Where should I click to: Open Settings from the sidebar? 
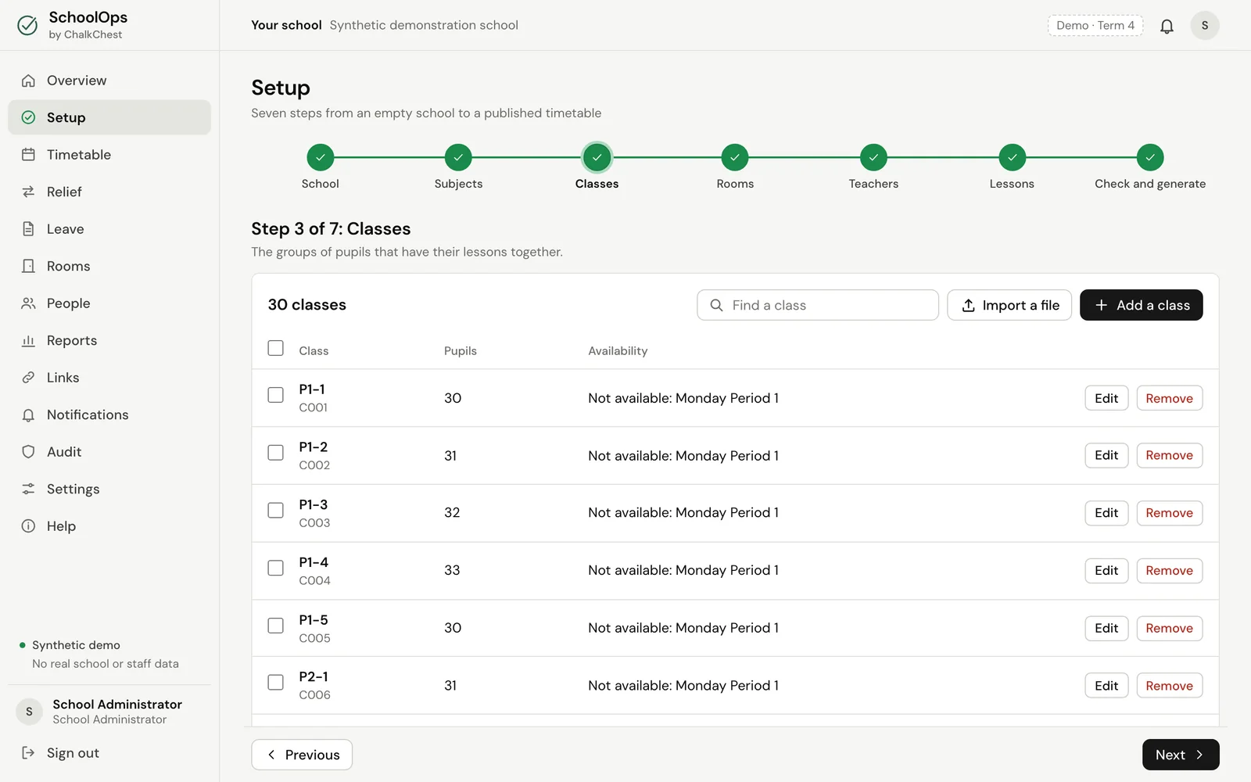[x=109, y=489]
